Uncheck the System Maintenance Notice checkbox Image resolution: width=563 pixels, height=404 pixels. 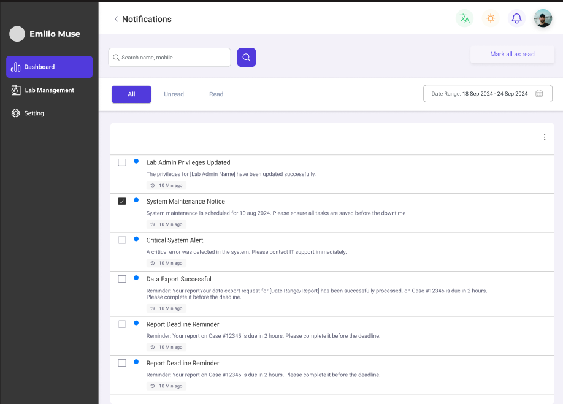pos(122,201)
